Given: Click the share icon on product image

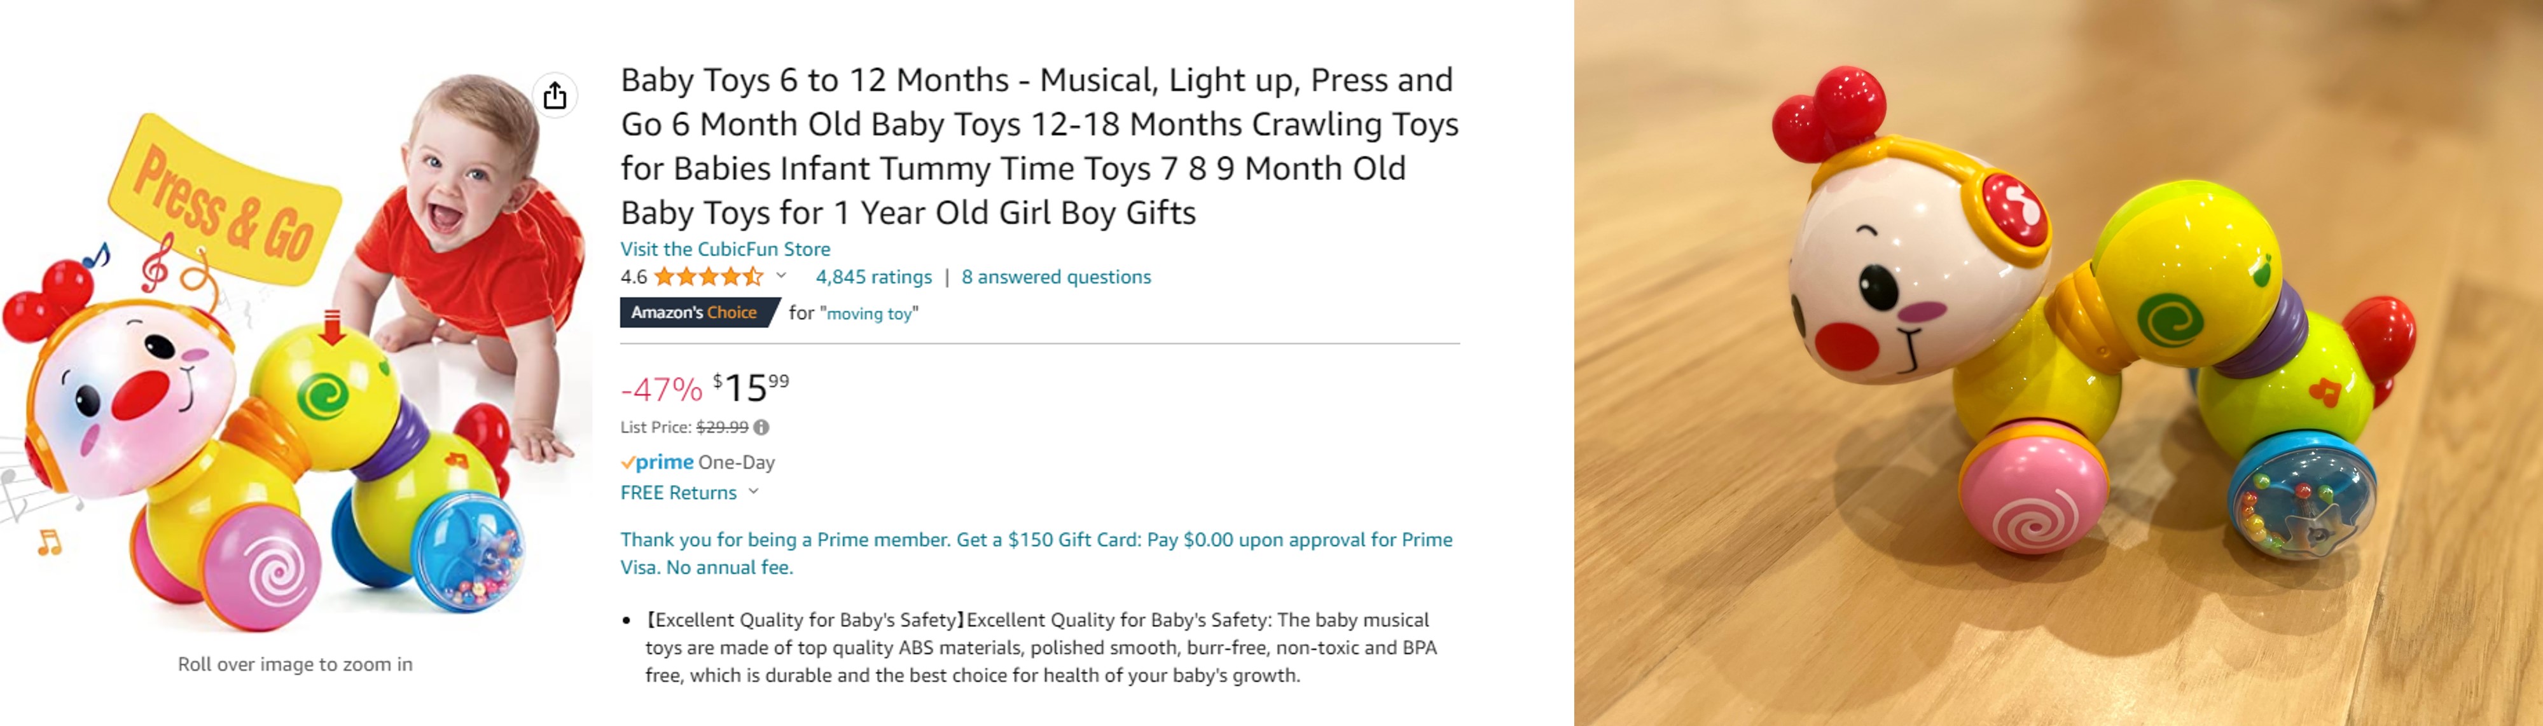Looking at the screenshot, I should [x=555, y=96].
